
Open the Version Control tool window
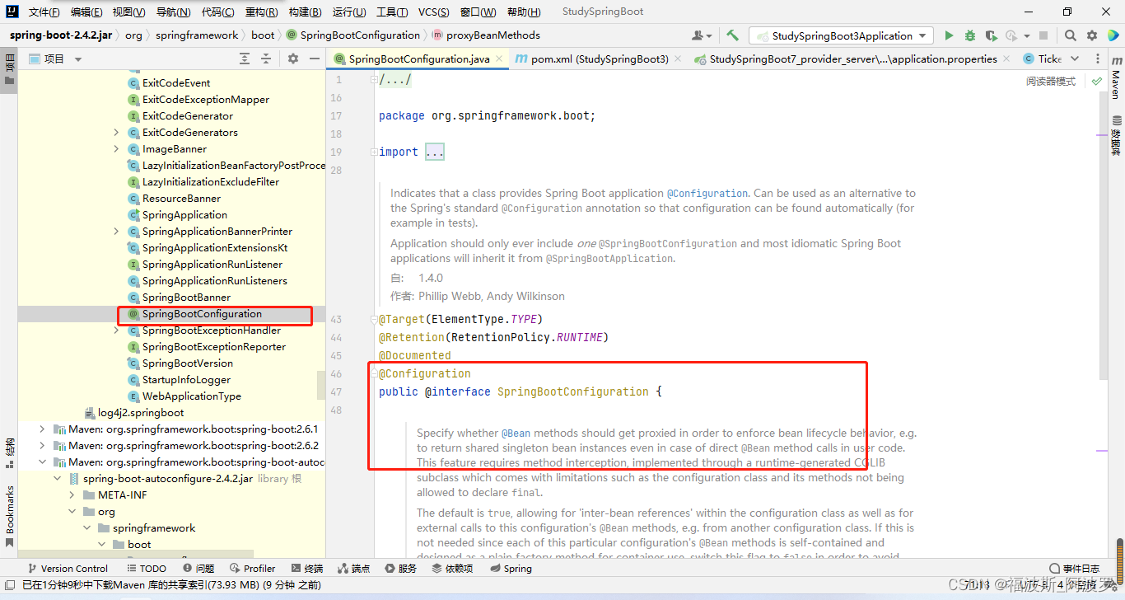point(68,568)
